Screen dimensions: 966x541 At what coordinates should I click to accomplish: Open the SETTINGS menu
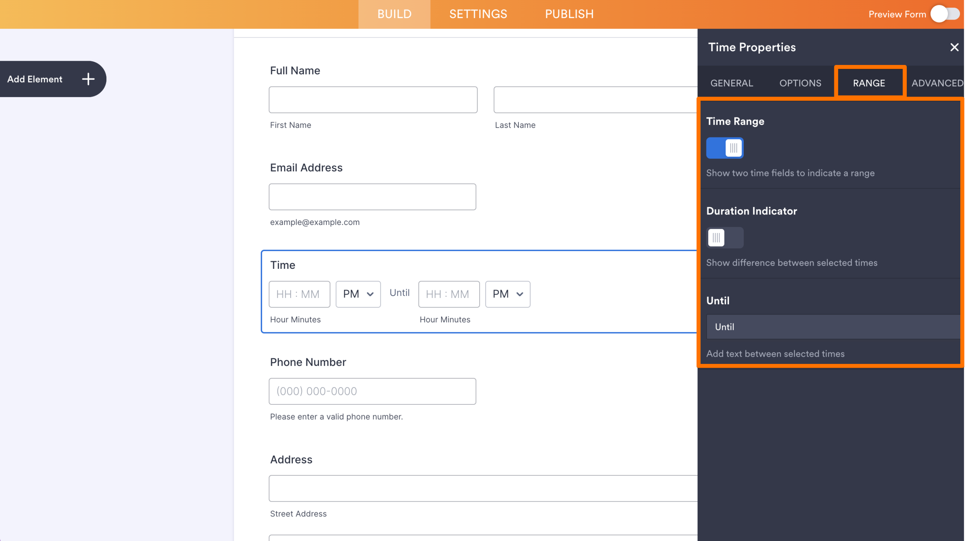(x=478, y=14)
